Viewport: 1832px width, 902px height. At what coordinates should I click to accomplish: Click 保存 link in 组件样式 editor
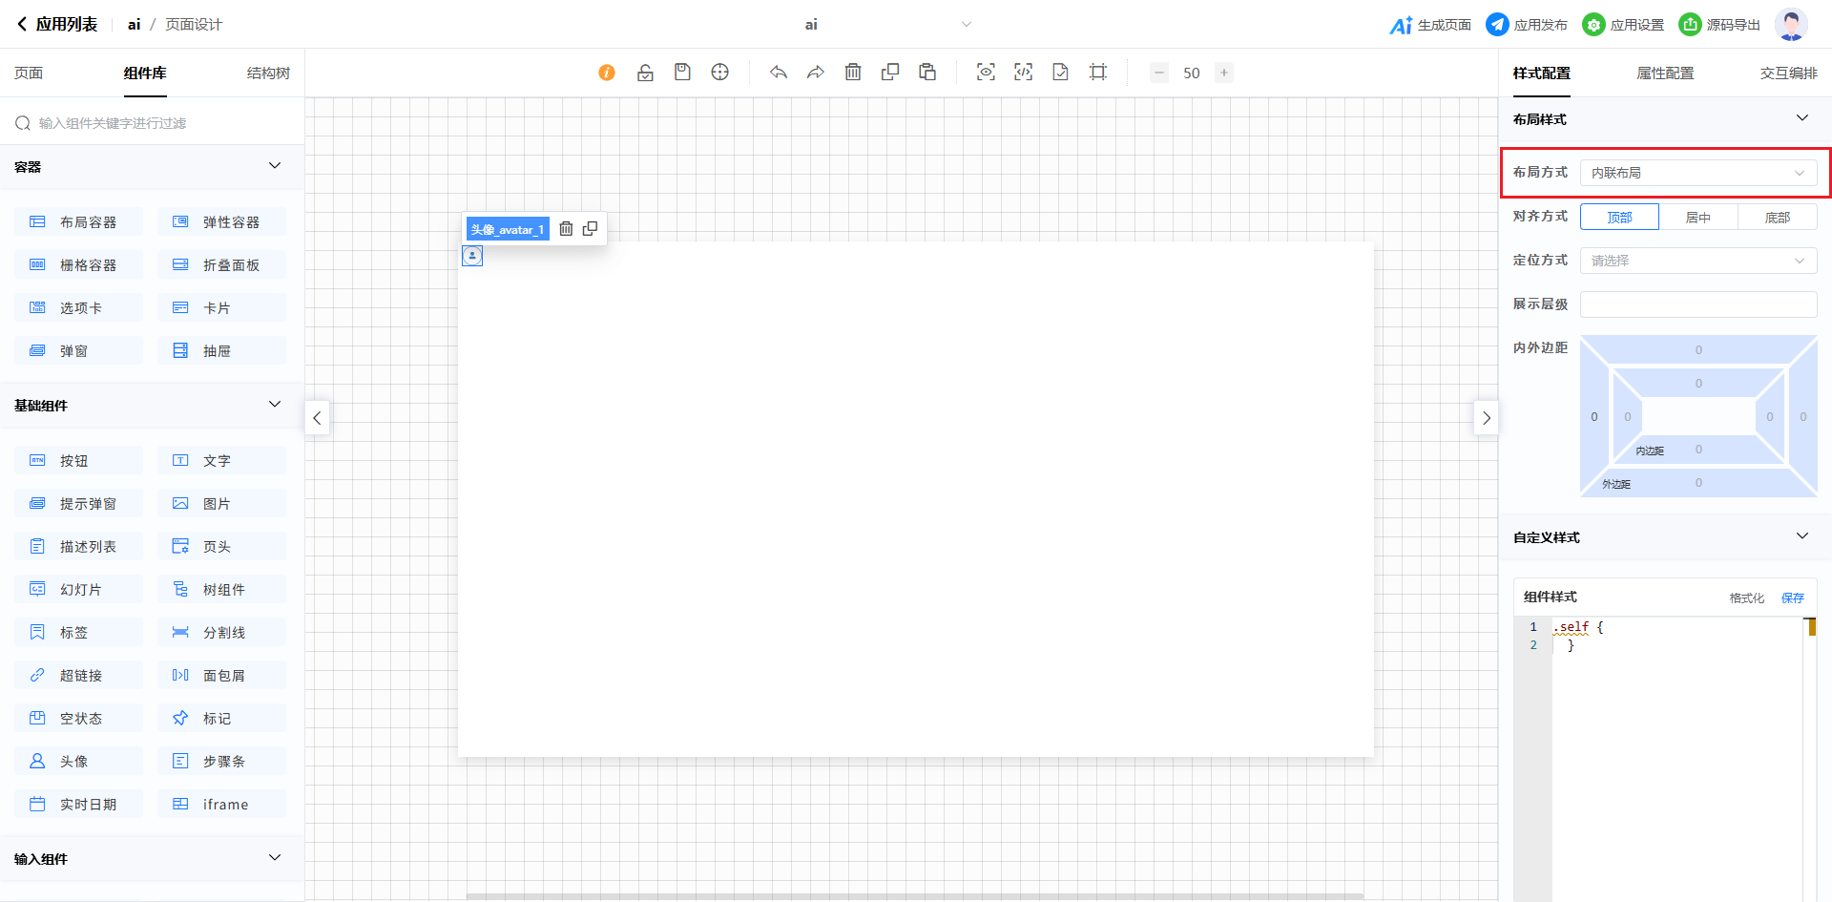pyautogui.click(x=1792, y=598)
